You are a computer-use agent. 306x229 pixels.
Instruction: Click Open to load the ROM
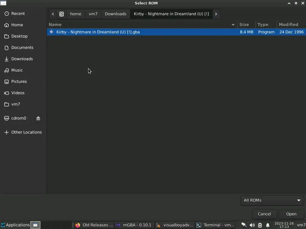(x=291, y=214)
